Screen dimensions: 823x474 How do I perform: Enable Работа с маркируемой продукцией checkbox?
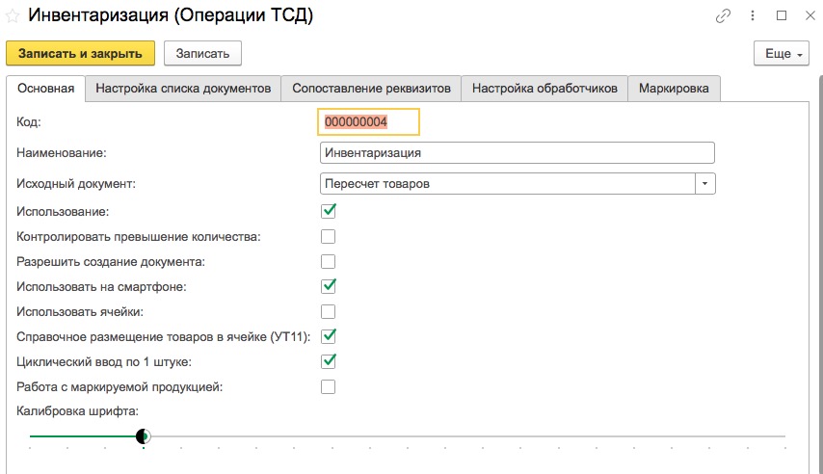coord(328,387)
